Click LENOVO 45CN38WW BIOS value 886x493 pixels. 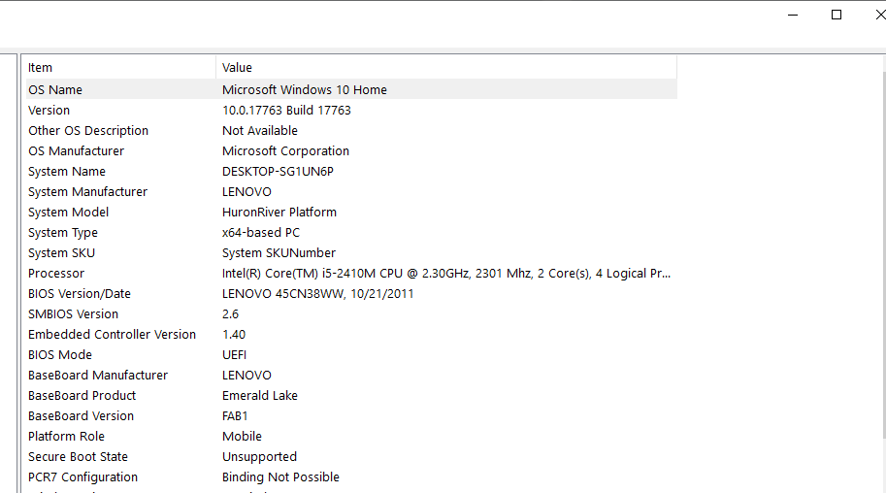tap(317, 293)
